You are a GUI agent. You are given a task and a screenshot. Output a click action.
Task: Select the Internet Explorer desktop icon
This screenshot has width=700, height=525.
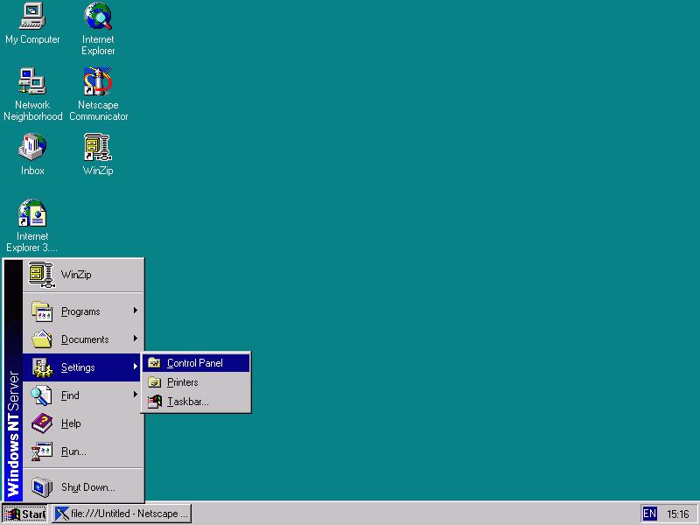(x=98, y=17)
